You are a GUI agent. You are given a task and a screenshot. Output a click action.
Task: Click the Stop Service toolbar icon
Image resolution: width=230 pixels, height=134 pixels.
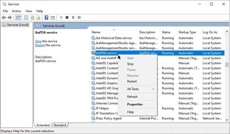(67, 17)
